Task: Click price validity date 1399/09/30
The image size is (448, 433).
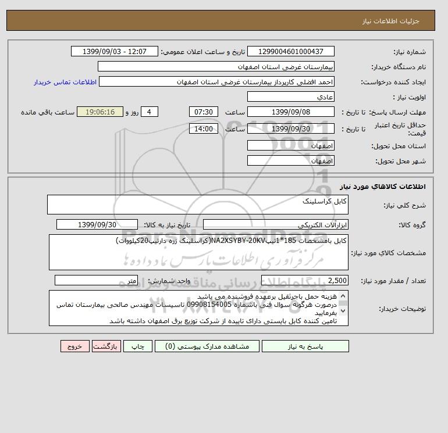Action: tap(290, 128)
